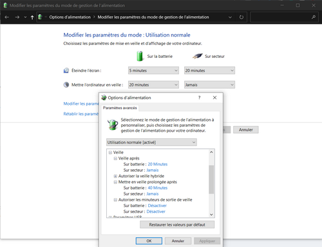The image size is (322, 247).
Task: Change wake timers battery value Désactiver
Action: click(x=157, y=206)
